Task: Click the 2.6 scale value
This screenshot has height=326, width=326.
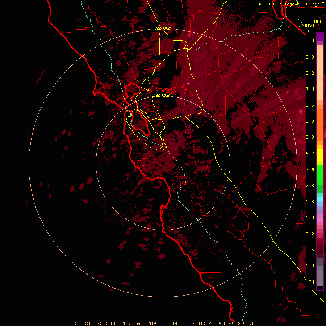Action: [310, 186]
